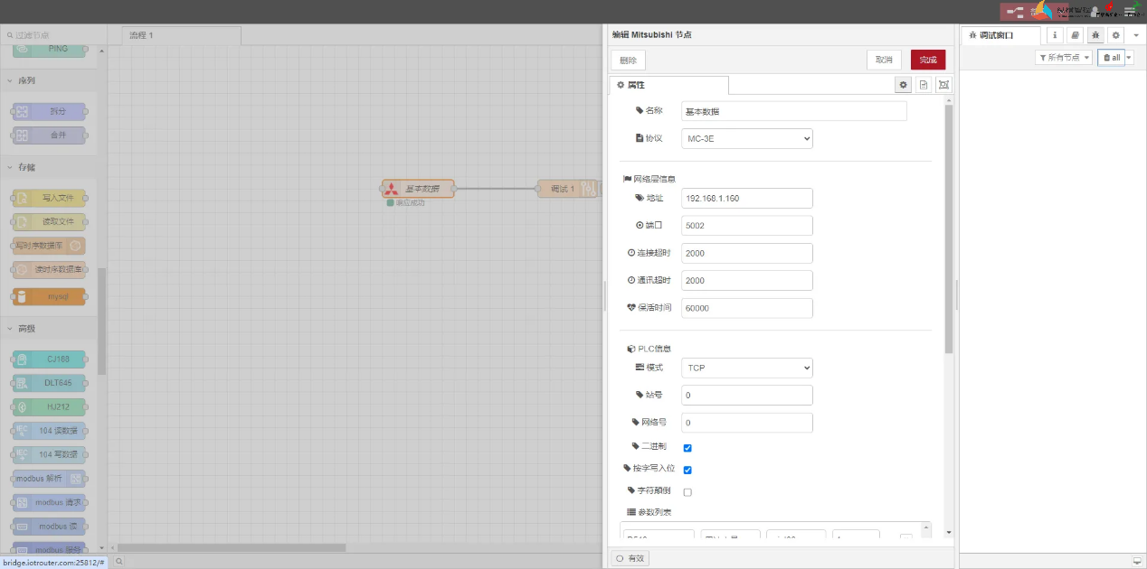Click the node appearance icon in edit panel
Screen dimensions: 1147x569
(943, 84)
